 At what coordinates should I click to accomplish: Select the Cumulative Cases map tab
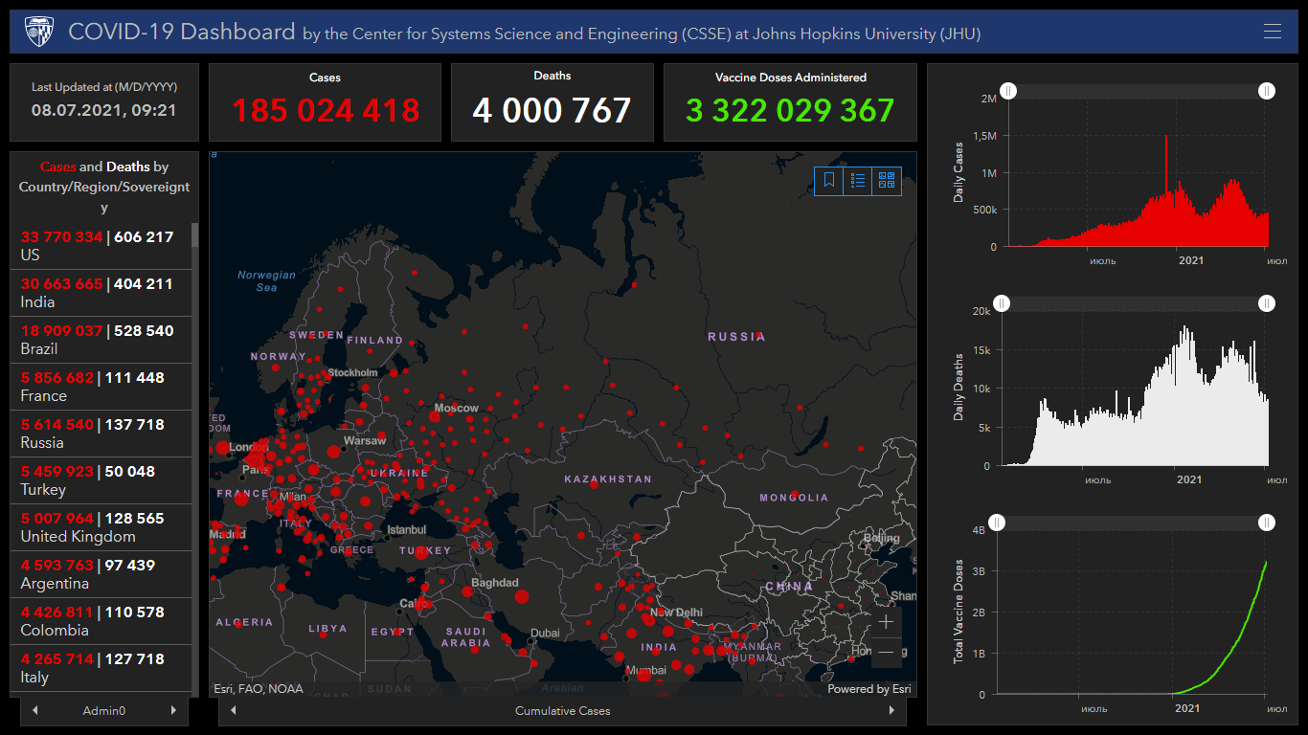point(562,711)
